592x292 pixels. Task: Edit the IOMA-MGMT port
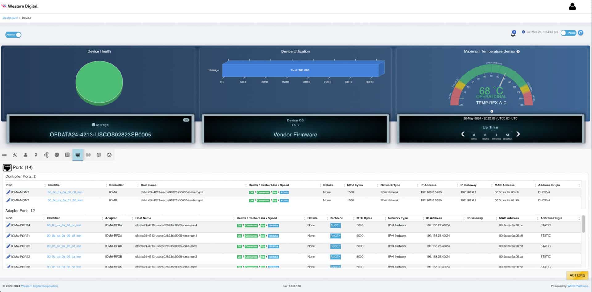pyautogui.click(x=8, y=192)
